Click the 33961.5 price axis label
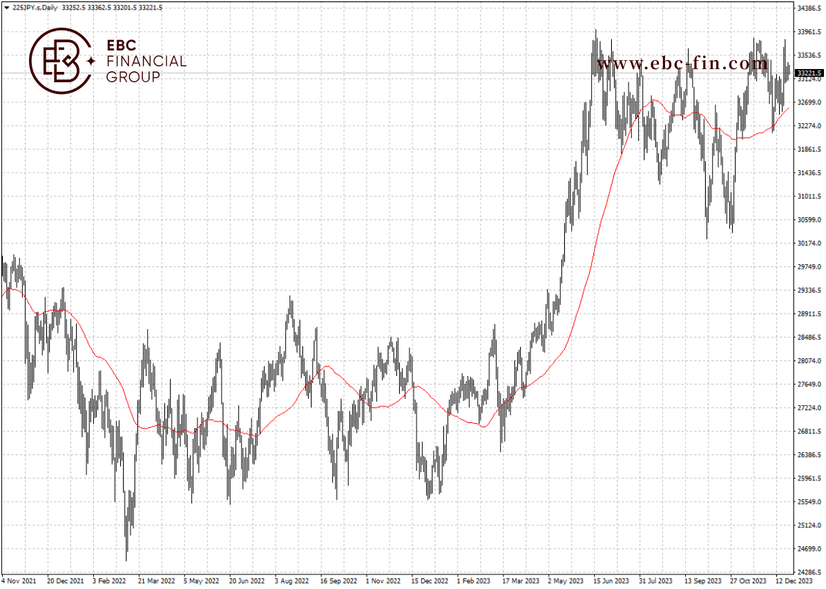Screen dimensions: 826x589 (809, 32)
